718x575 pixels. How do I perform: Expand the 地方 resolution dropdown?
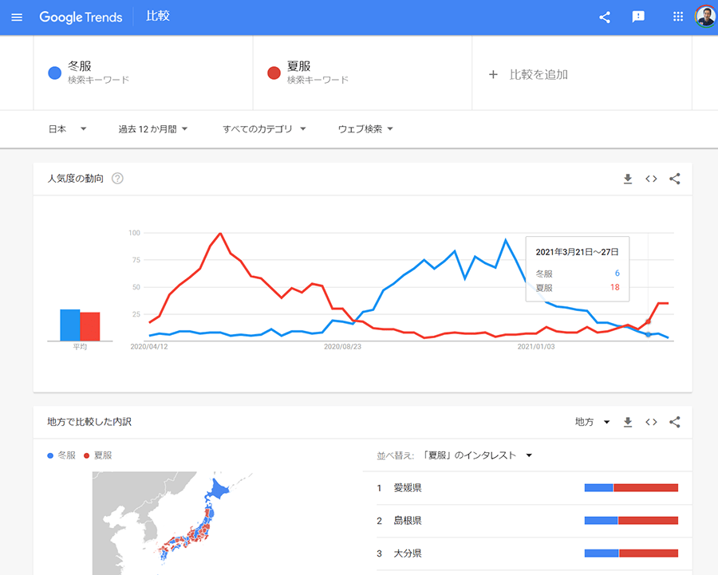592,422
